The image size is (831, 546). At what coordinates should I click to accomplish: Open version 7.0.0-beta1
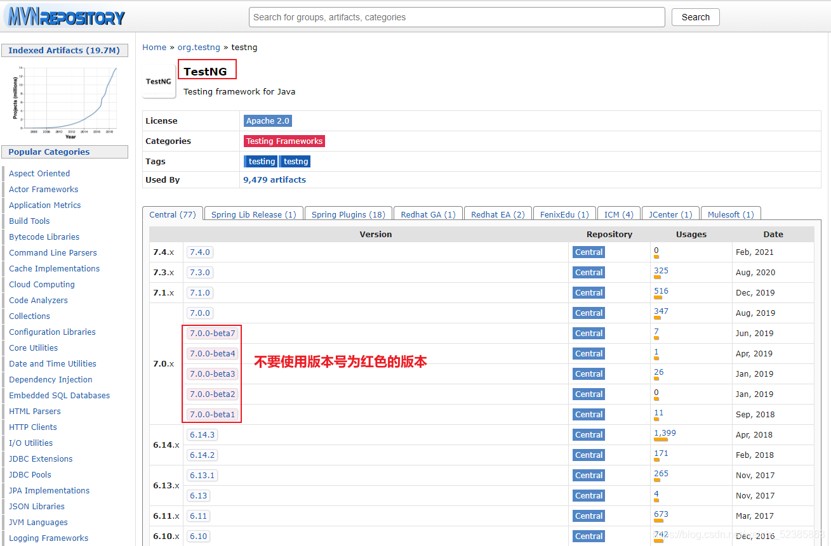tap(212, 414)
